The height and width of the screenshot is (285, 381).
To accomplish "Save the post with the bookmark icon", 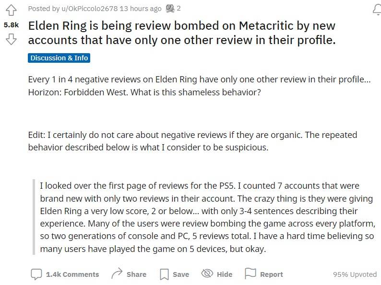I will 174,274.
